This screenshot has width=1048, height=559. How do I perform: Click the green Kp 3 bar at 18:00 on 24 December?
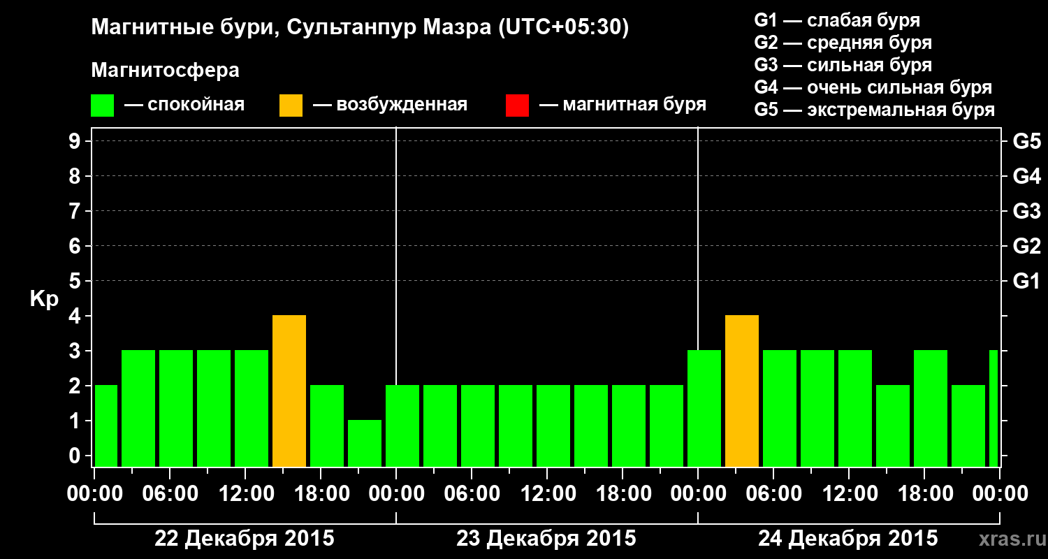click(x=931, y=409)
